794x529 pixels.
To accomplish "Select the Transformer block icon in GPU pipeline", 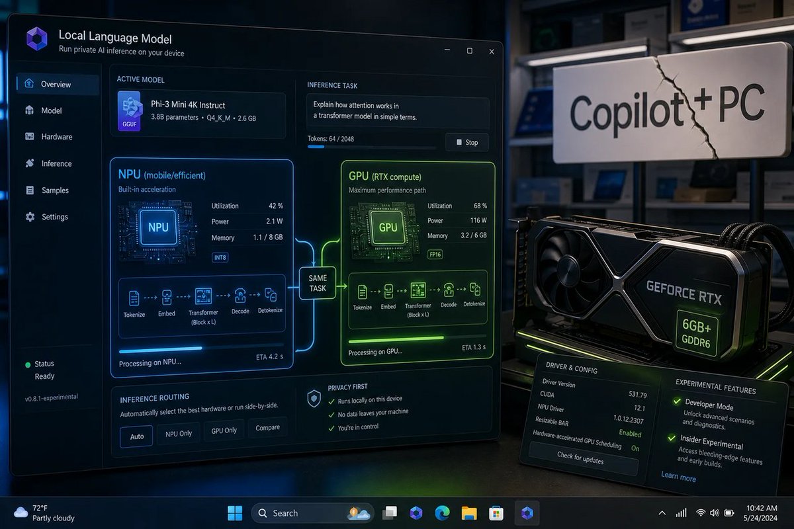I will click(x=418, y=290).
